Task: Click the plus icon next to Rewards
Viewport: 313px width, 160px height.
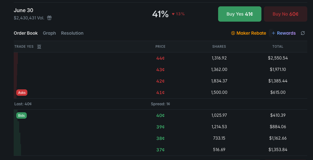Action: [x=274, y=33]
